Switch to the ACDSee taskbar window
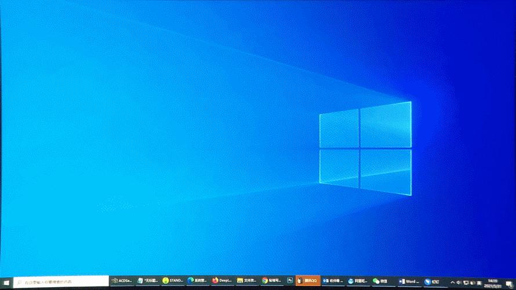This screenshot has width=516, height=290. point(122,281)
